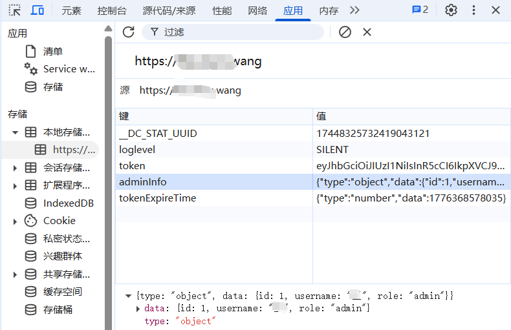Select the token key cell
Image resolution: width=511 pixels, height=330 pixels.
tap(214, 166)
